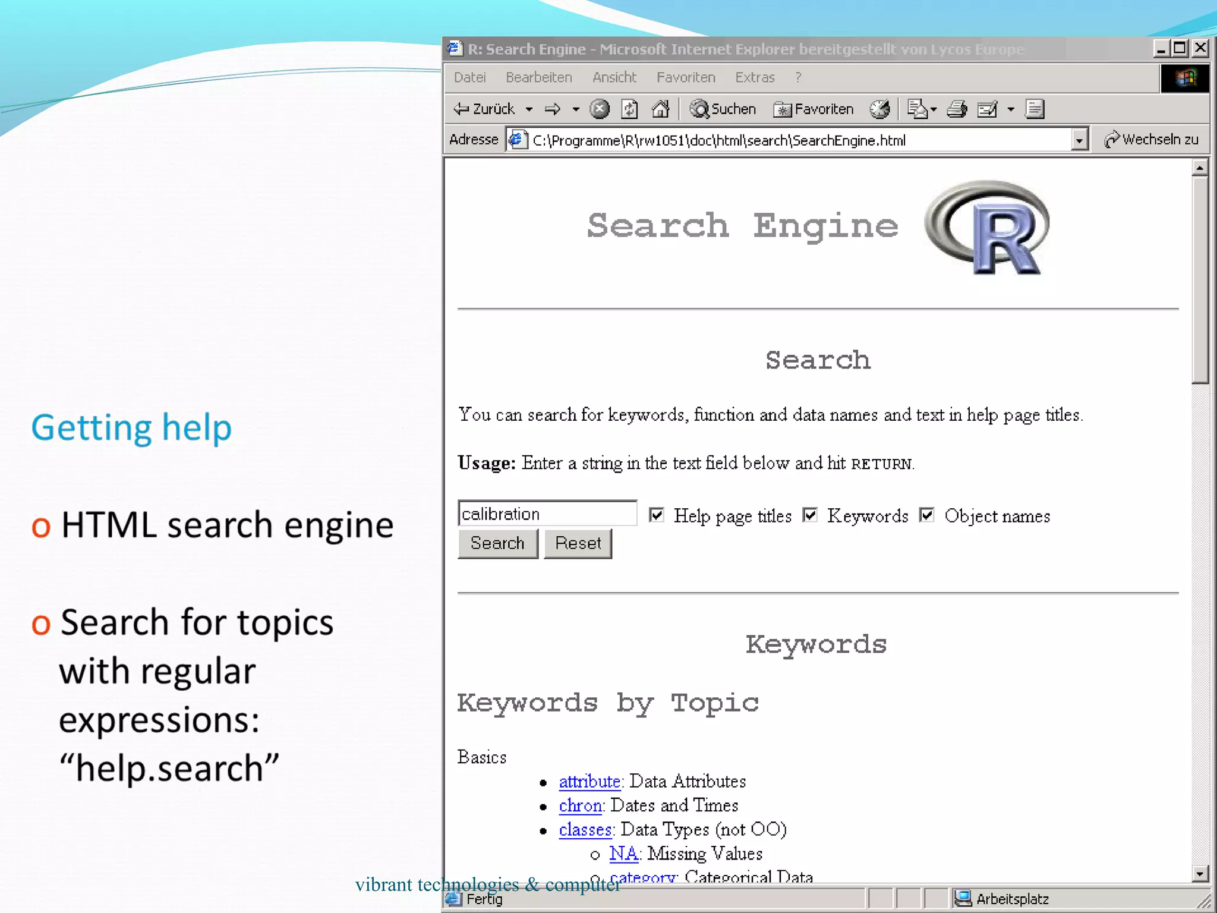Screen dimensions: 1217x913
Task: Open the Zurück history dropdown arrow
Action: tap(529, 109)
